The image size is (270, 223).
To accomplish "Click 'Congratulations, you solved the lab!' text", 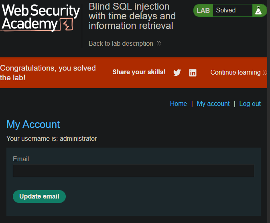I will [48, 73].
